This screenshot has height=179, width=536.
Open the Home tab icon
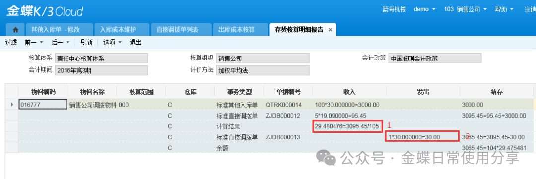15,30
